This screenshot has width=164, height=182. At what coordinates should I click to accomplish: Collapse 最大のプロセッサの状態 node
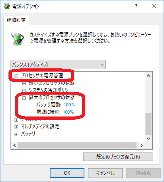(x=24, y=98)
